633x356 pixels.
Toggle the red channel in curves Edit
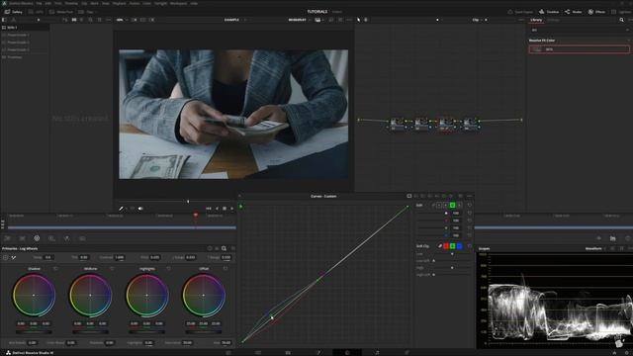point(445,205)
